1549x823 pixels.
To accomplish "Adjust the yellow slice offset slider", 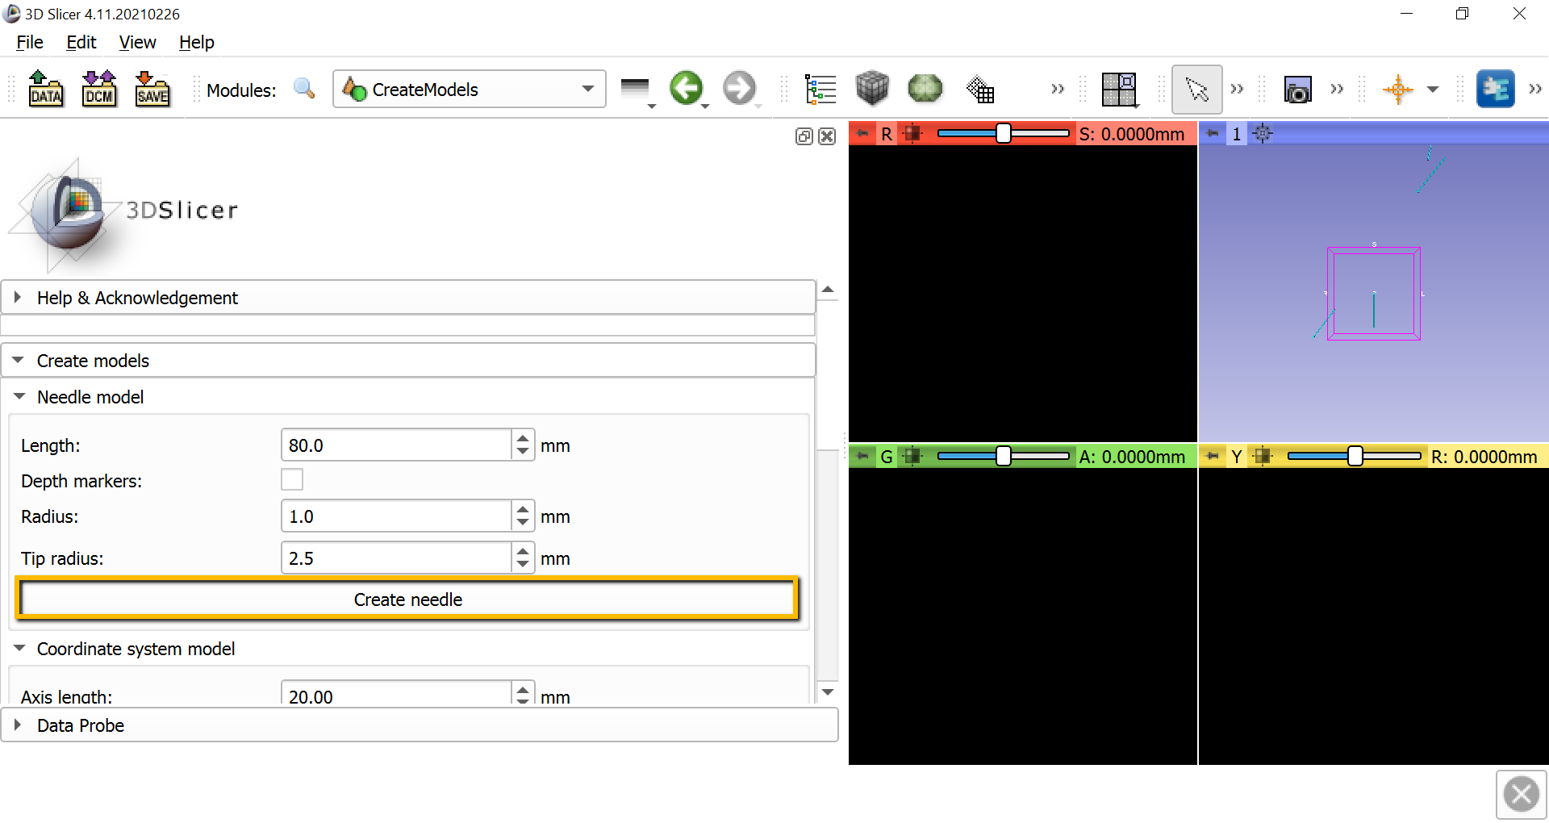I will tap(1355, 457).
